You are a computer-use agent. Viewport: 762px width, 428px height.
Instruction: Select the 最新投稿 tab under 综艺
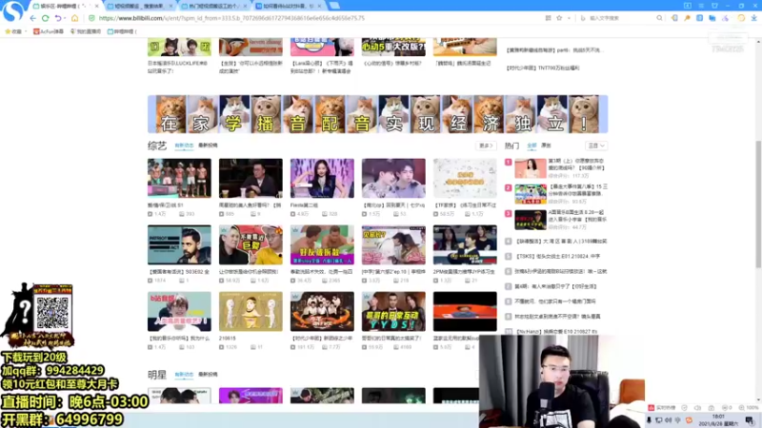click(208, 146)
